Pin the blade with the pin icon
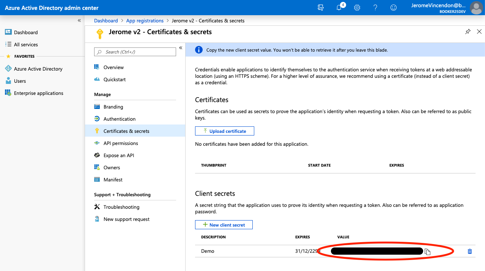This screenshot has width=485, height=271. tap(468, 32)
